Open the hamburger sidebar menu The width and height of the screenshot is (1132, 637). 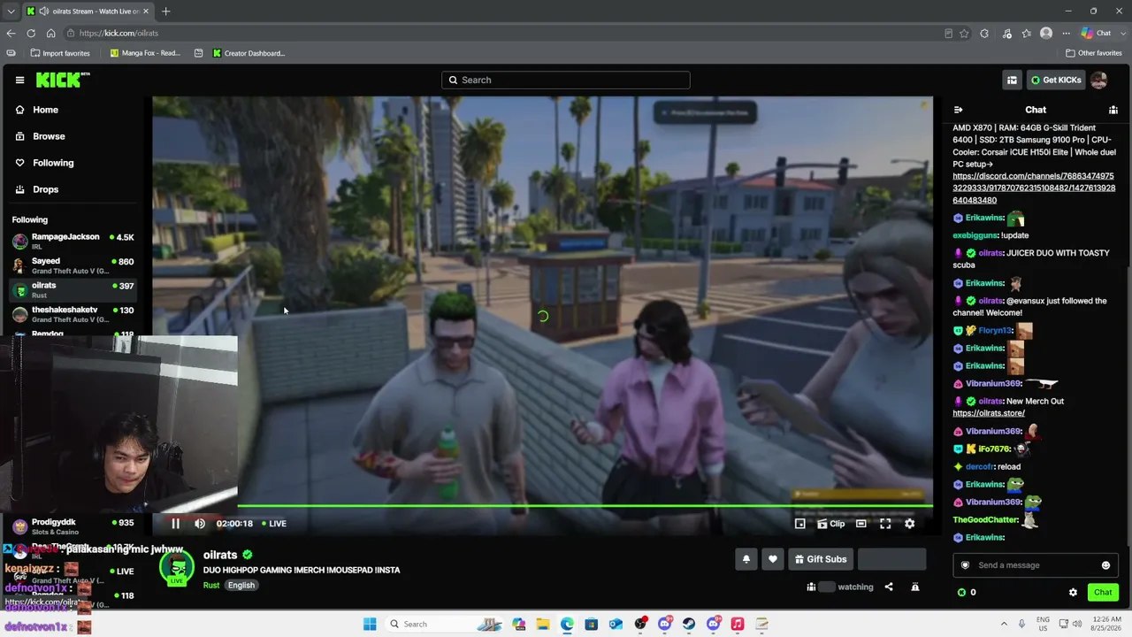(19, 81)
